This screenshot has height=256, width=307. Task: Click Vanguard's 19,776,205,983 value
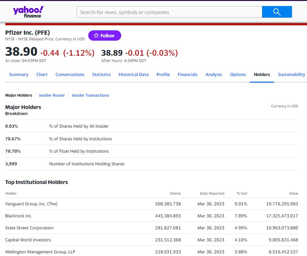[x=282, y=204]
